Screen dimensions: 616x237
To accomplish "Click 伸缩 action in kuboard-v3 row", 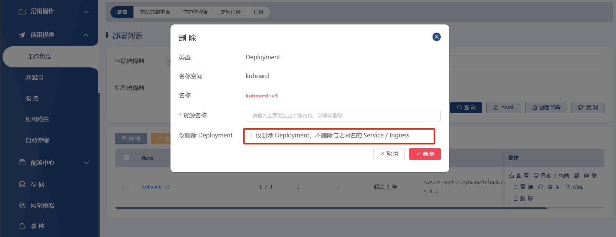I will click(586, 176).
